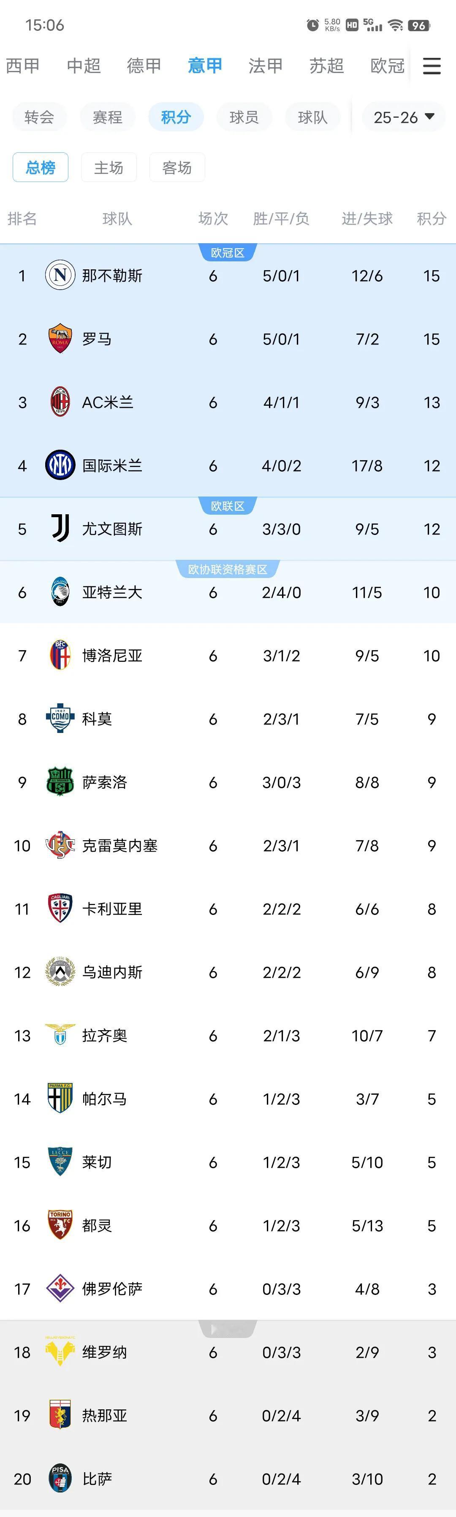Tap the Fiorentina club crest
Image resolution: width=456 pixels, height=1517 pixels.
pyautogui.click(x=60, y=1289)
